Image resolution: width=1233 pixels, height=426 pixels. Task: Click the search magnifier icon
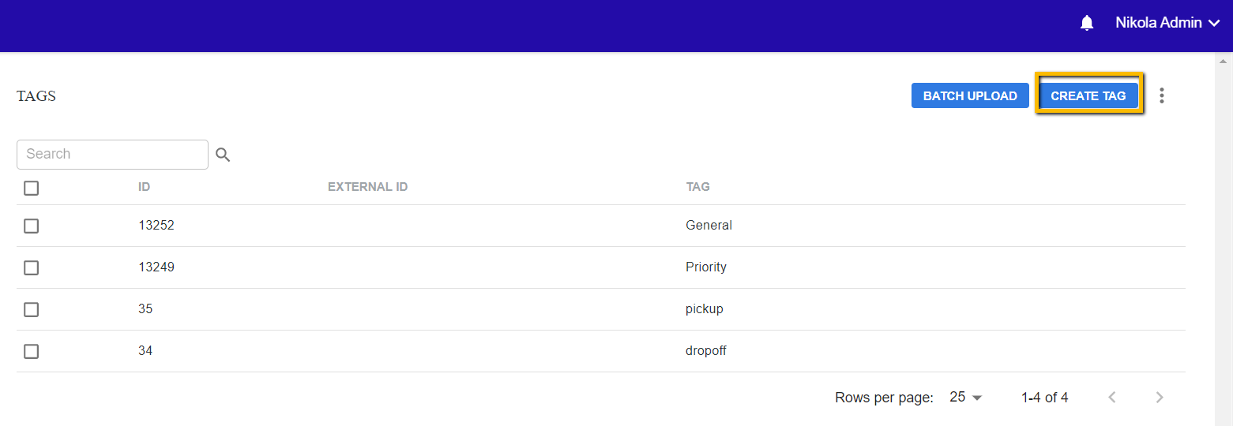[x=223, y=155]
